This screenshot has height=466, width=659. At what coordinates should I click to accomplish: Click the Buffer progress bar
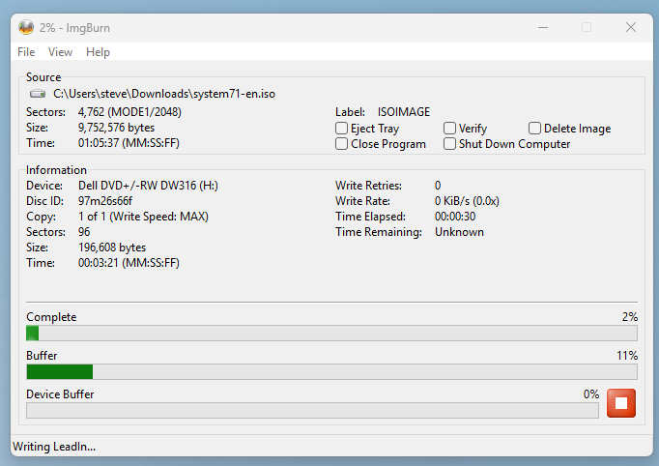click(331, 371)
